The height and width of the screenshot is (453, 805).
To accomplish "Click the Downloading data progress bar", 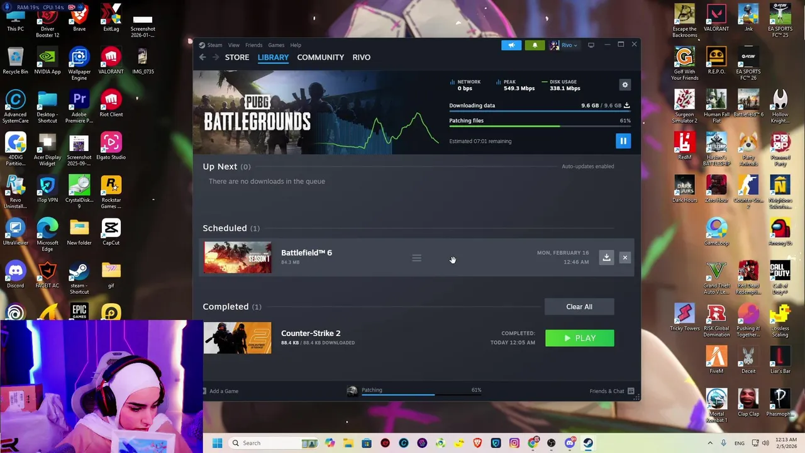I will coord(540,111).
